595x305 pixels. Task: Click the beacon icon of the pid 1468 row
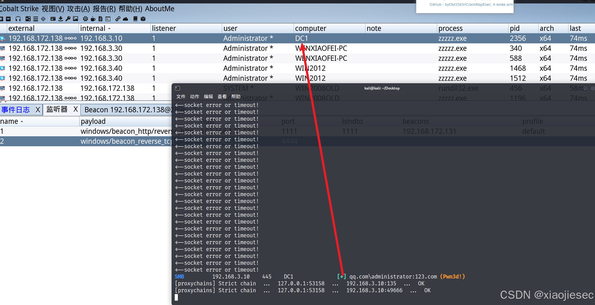2,68
